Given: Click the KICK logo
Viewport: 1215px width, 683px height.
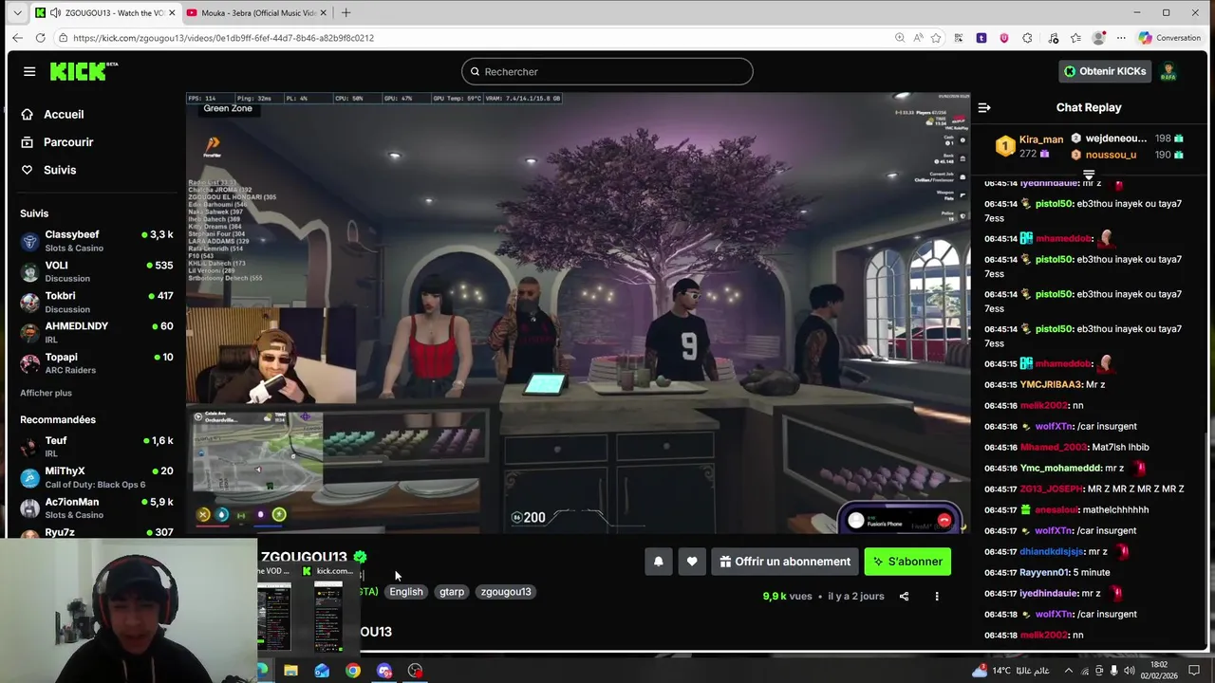Looking at the screenshot, I should click(84, 71).
